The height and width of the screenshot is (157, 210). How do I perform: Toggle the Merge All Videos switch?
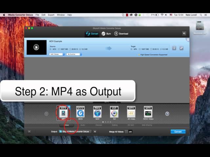point(128,131)
